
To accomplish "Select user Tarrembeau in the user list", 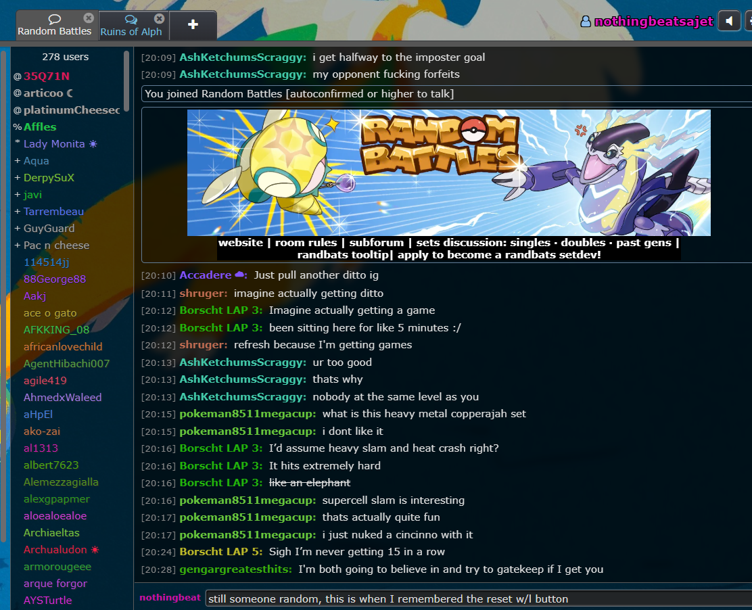I will [53, 212].
